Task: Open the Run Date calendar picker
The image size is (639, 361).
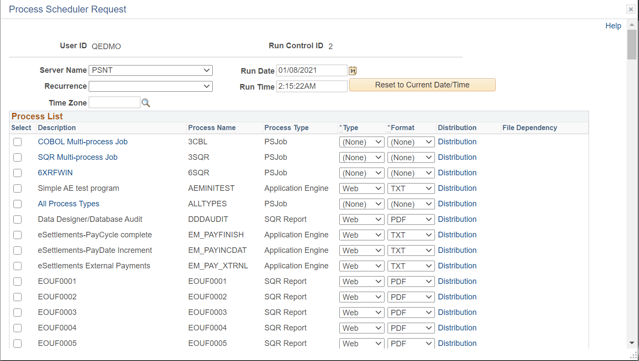Action: [353, 70]
